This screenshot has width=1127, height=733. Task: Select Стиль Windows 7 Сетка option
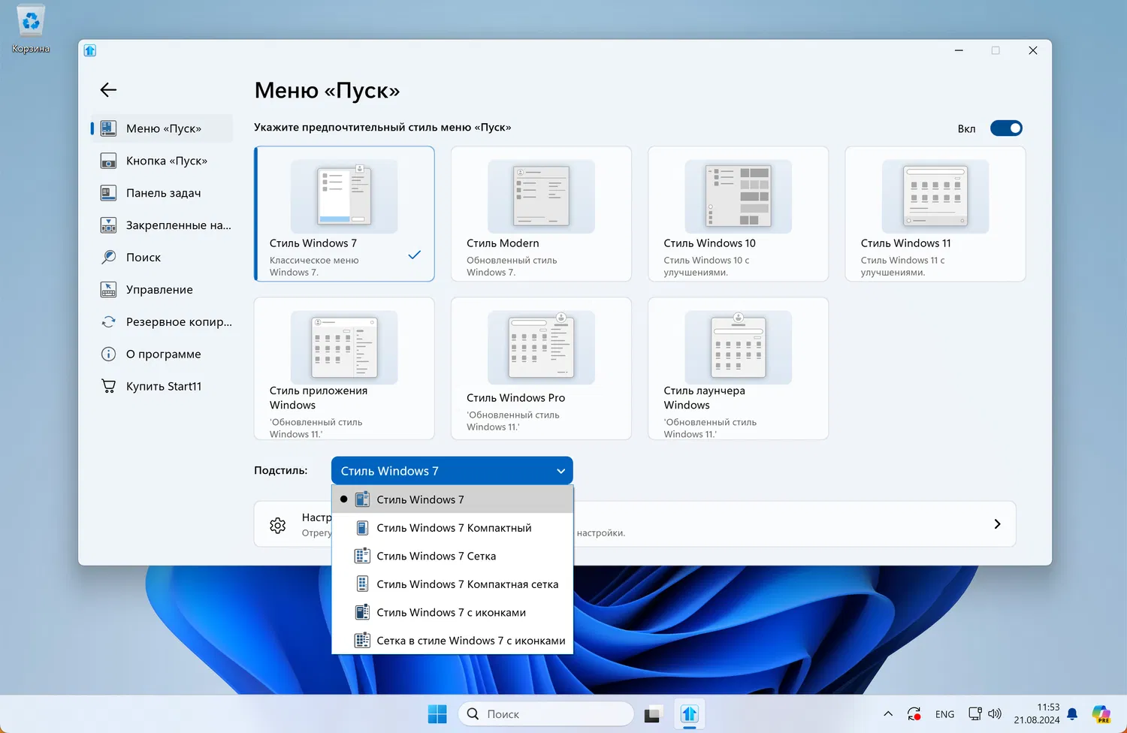pyautogui.click(x=452, y=556)
